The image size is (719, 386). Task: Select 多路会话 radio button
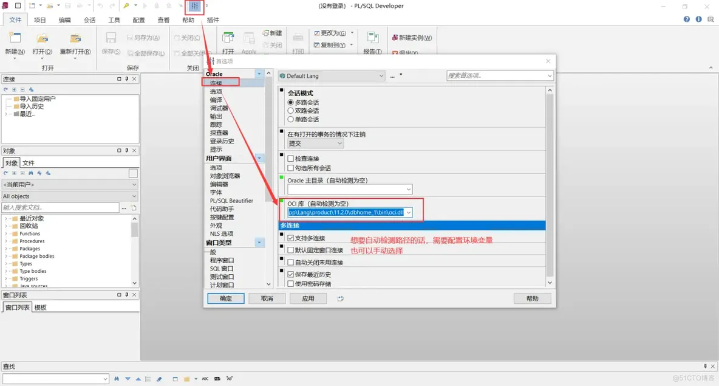pos(290,102)
